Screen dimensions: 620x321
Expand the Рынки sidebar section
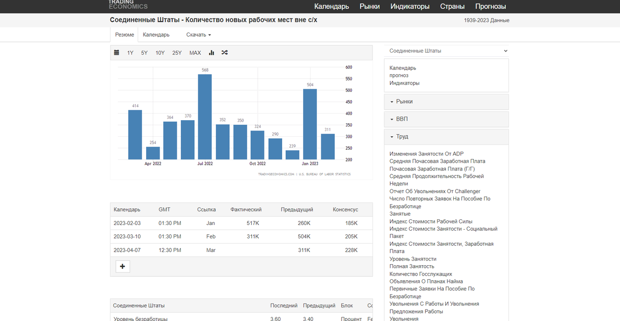(x=446, y=102)
